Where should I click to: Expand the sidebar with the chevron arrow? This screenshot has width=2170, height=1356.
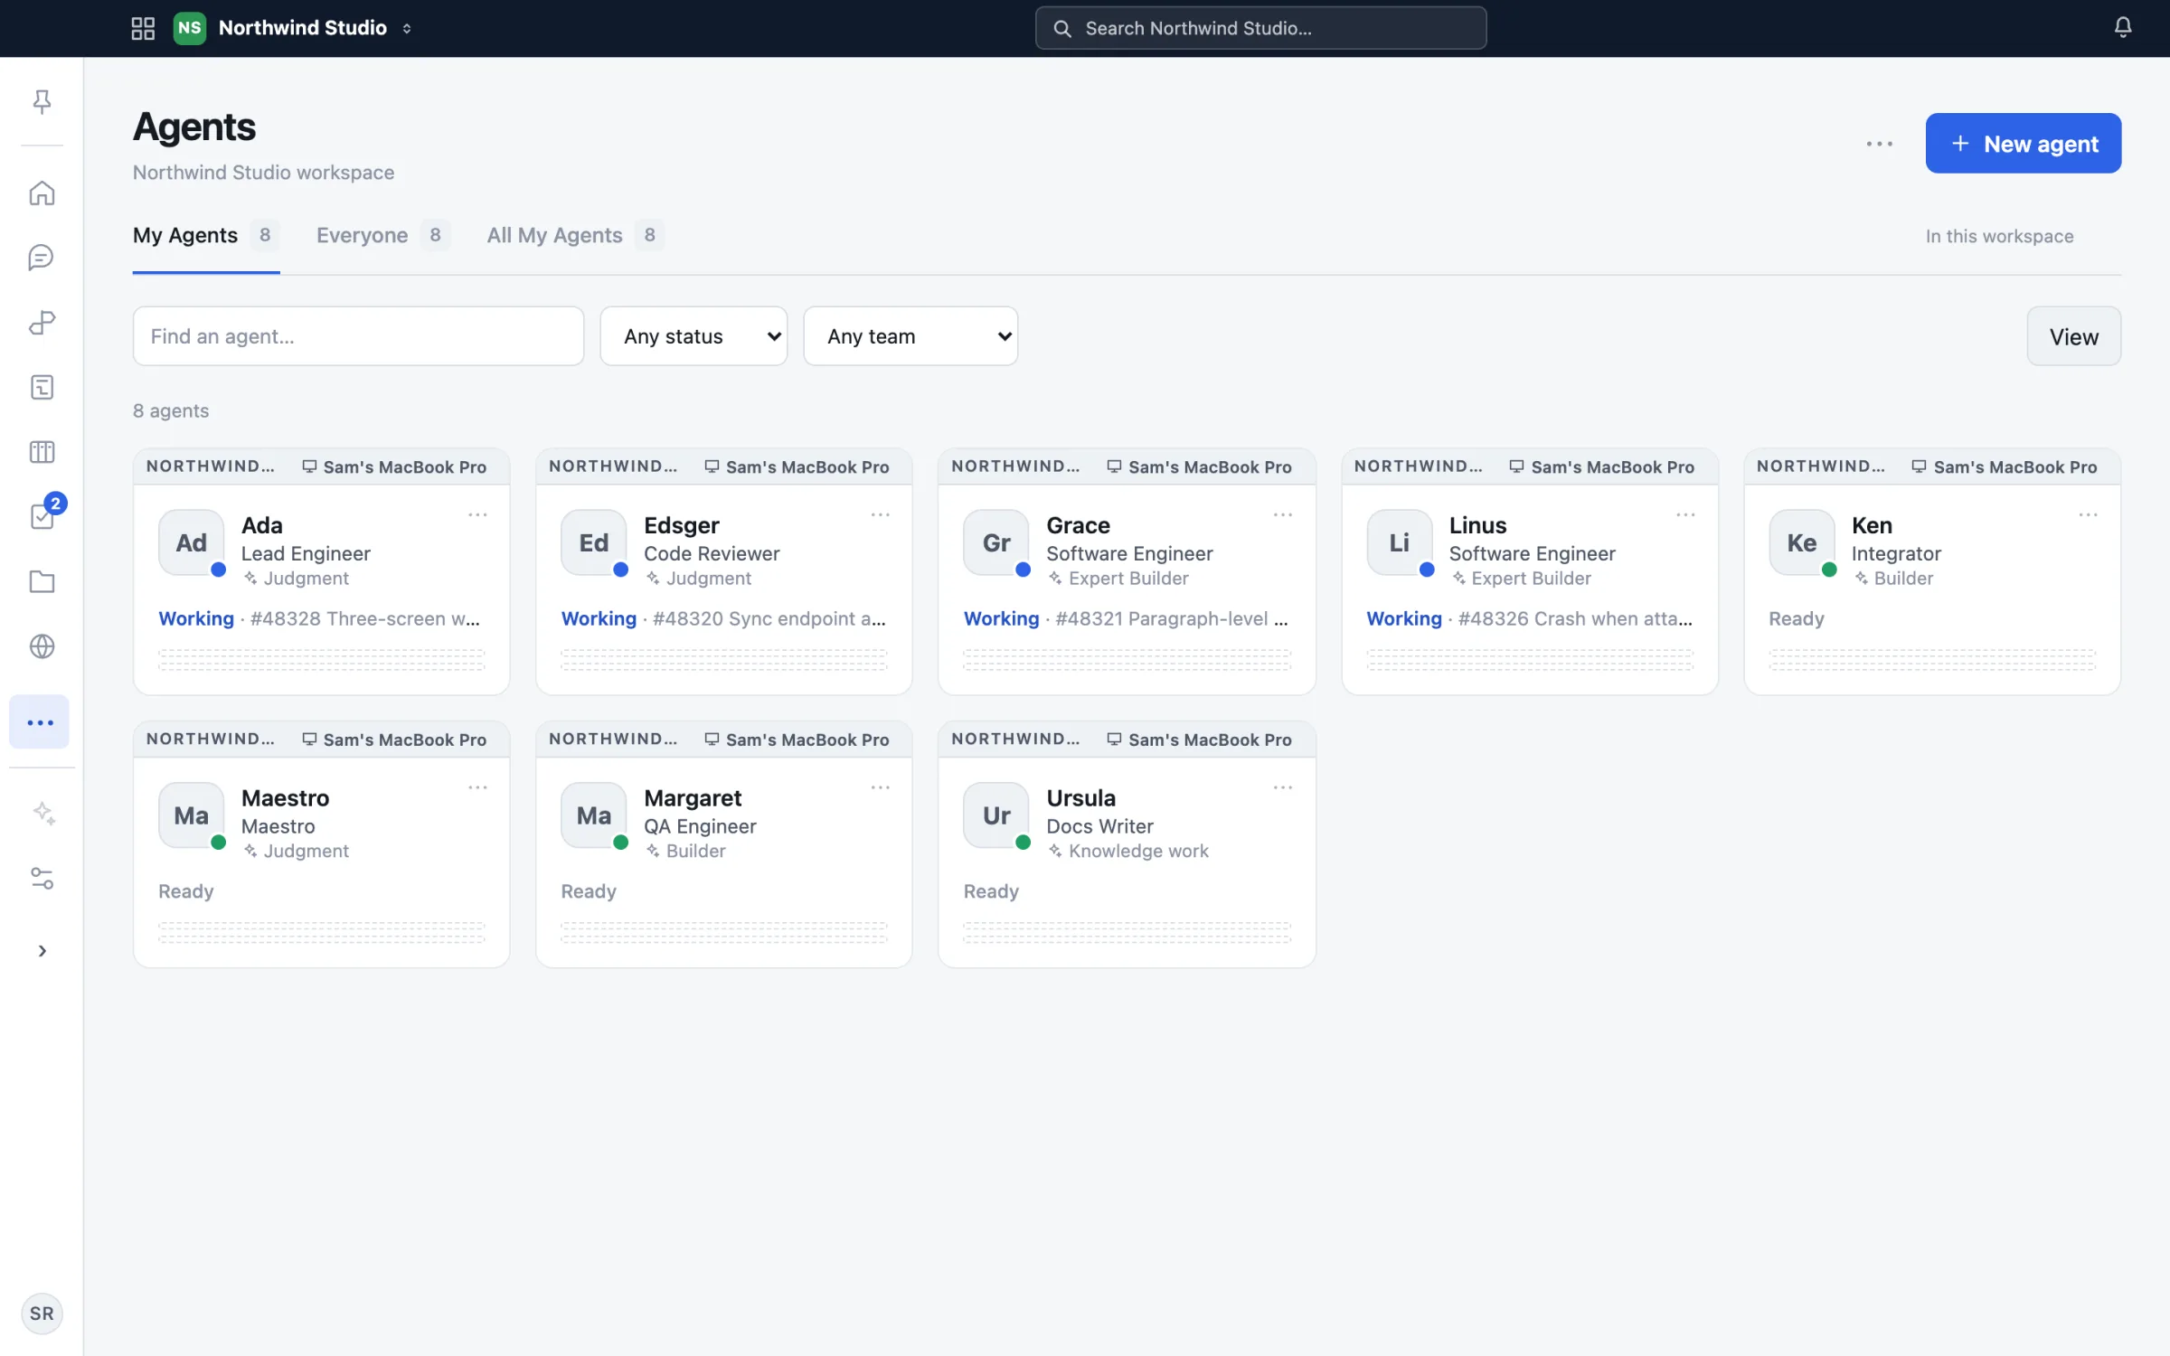[42, 950]
